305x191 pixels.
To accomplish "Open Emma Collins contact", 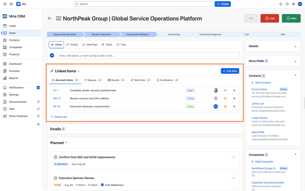I will pos(259,89).
